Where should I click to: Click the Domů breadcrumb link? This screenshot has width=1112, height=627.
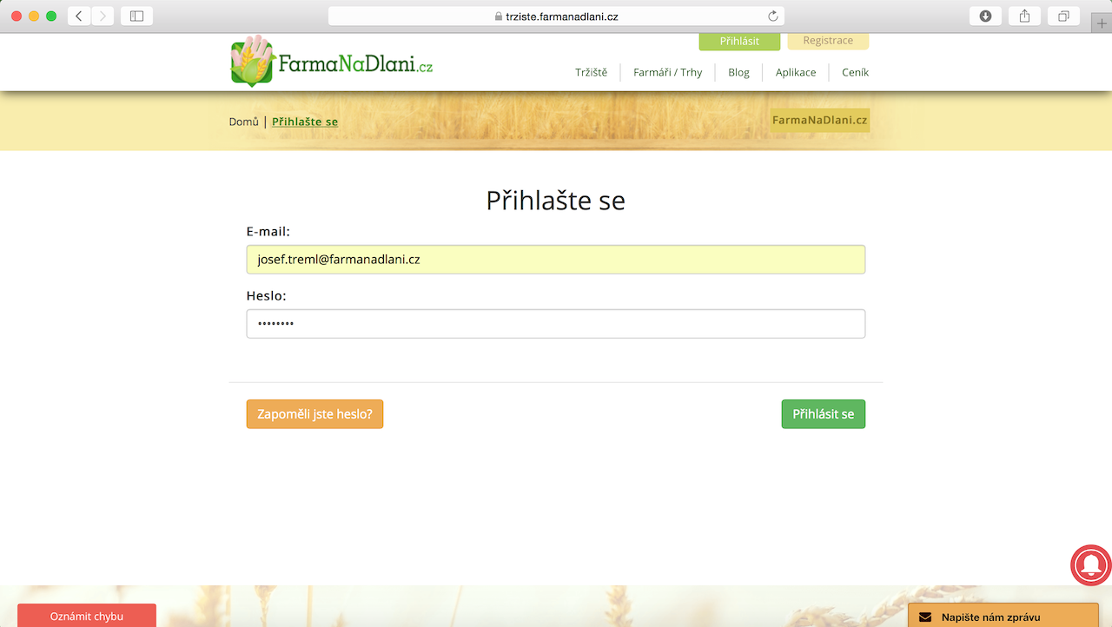click(243, 122)
